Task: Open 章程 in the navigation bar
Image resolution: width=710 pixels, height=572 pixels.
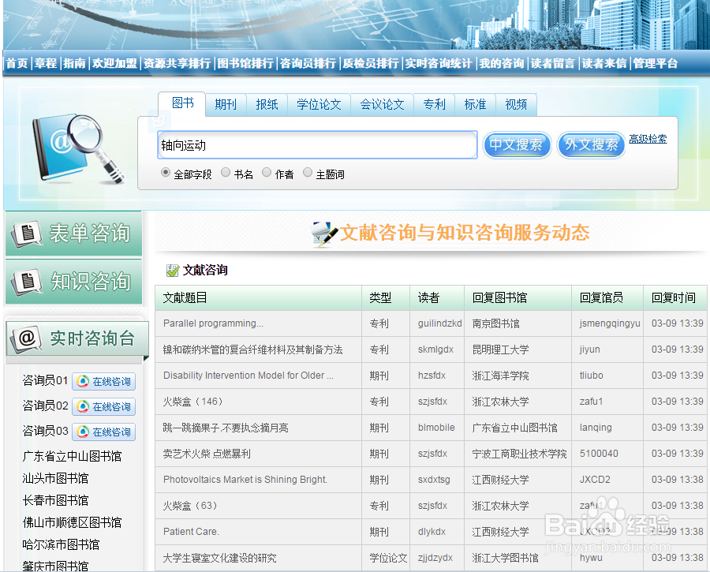Action: [46, 63]
